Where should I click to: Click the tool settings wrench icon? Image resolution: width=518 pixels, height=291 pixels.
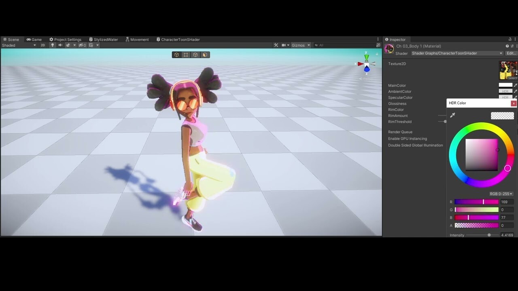tap(276, 45)
